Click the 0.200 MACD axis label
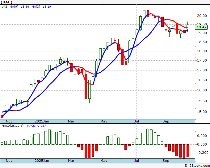Image resolution: width=210 pixels, height=168 pixels. pos(202,136)
